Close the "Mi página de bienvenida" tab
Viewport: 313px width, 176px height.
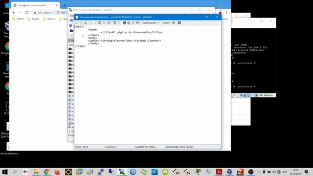57,5
